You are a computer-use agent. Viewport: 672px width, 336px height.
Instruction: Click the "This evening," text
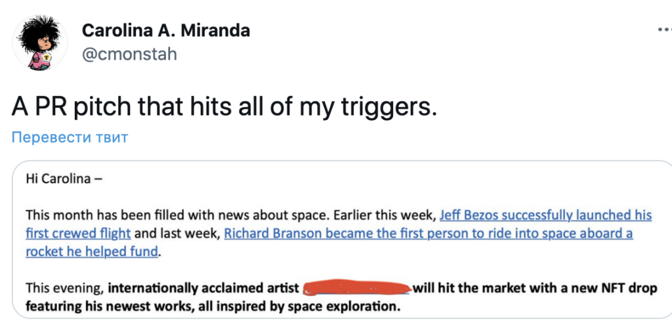[x=65, y=288]
